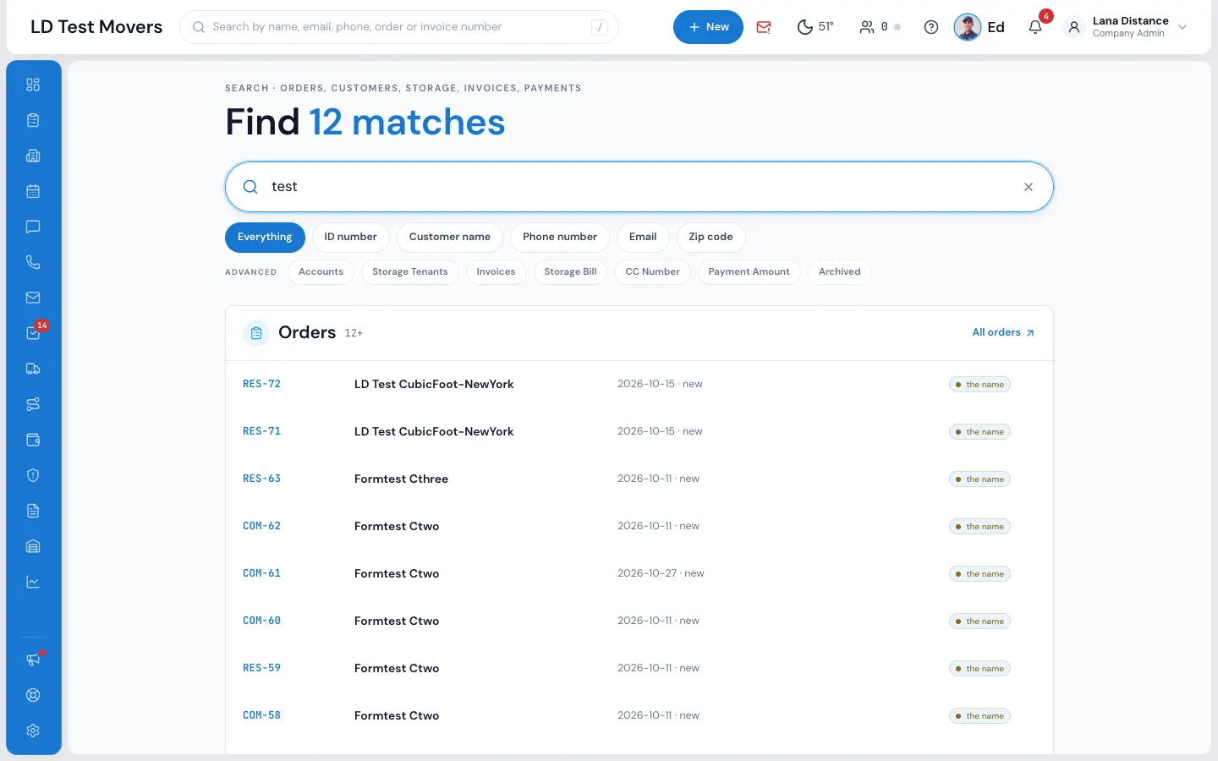Clear the test search field
1218x761 pixels.
tap(1029, 187)
